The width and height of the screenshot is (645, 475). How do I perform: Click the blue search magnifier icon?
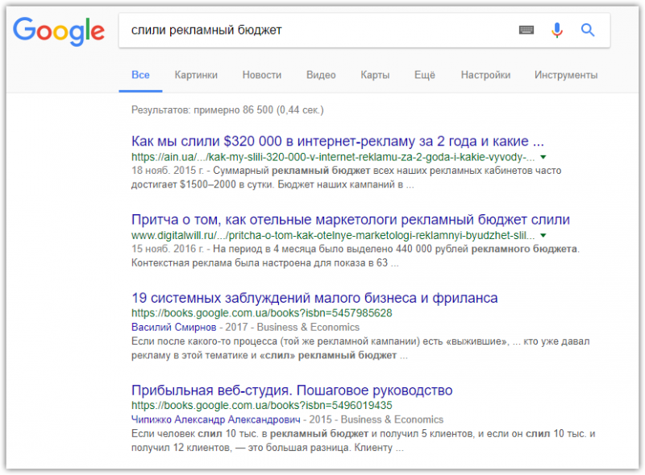(588, 30)
